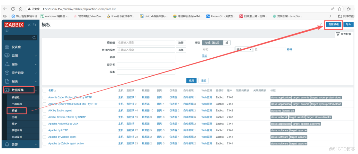Viewport: 358px width, 154px height.
Task: Click the magnifier icon in sidebar search
Action: pyautogui.click(x=34, y=38)
